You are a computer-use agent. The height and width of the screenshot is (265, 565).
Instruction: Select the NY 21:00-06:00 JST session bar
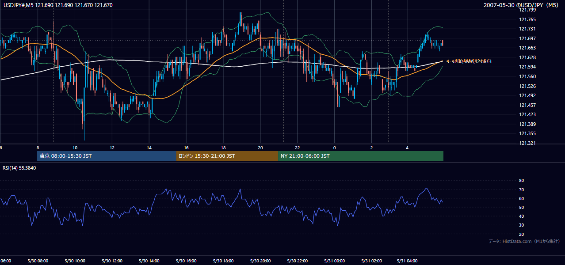coord(361,156)
